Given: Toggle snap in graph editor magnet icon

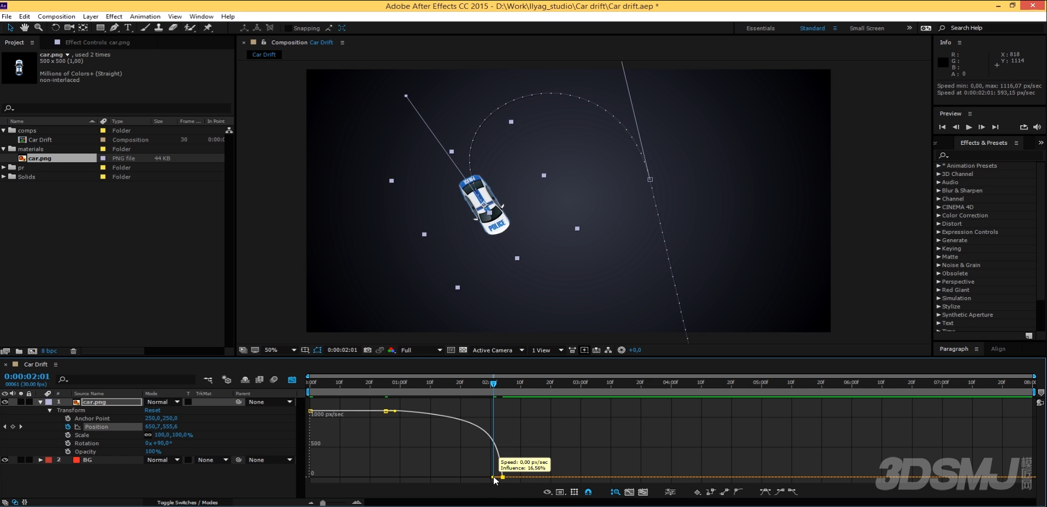Looking at the screenshot, I should coord(588,492).
